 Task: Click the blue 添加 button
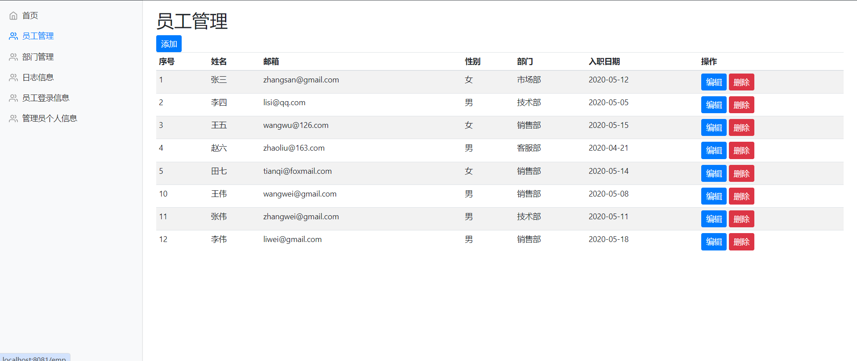[x=169, y=44]
